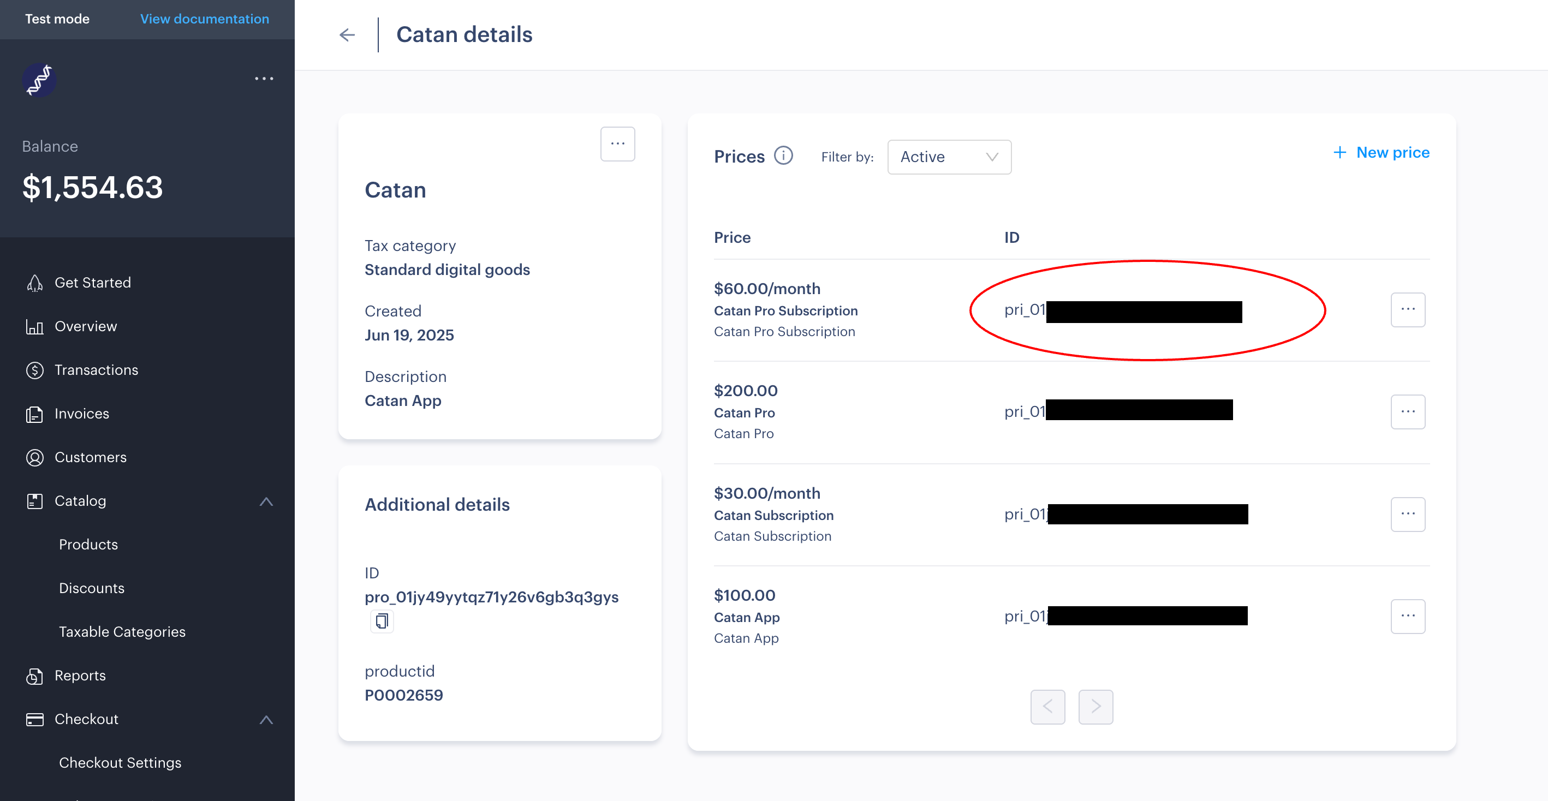Screen dimensions: 1548x801
Task: Click the $100.00 price text
Action: pos(745,596)
